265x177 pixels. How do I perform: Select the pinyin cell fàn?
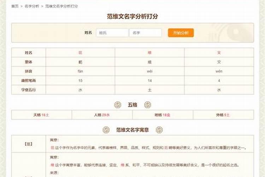click(80, 71)
